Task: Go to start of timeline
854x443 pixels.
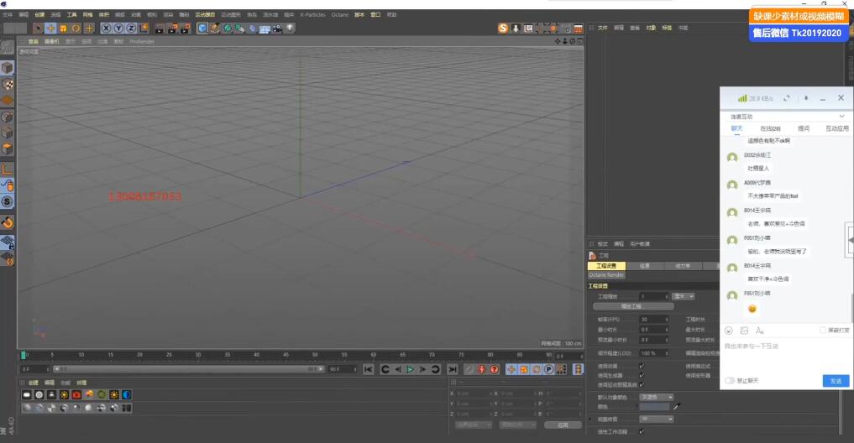Action: tap(368, 369)
